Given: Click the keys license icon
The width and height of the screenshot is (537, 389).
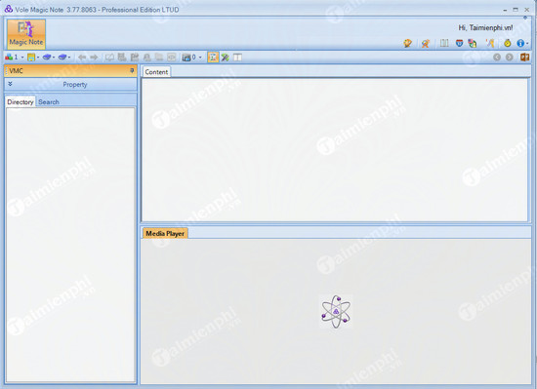Looking at the screenshot, I should point(490,43).
